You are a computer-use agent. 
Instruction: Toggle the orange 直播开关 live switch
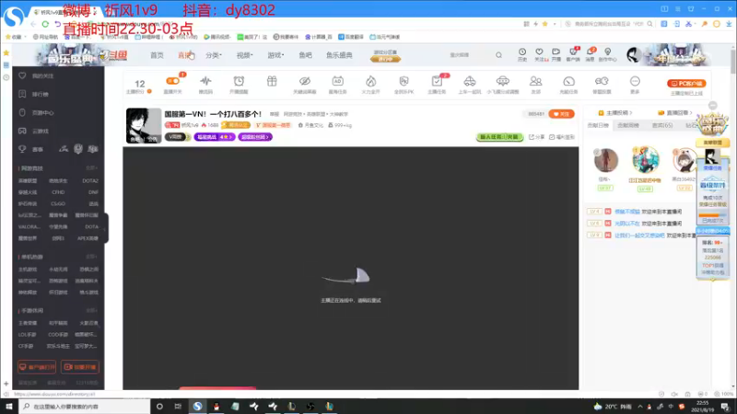point(172,81)
